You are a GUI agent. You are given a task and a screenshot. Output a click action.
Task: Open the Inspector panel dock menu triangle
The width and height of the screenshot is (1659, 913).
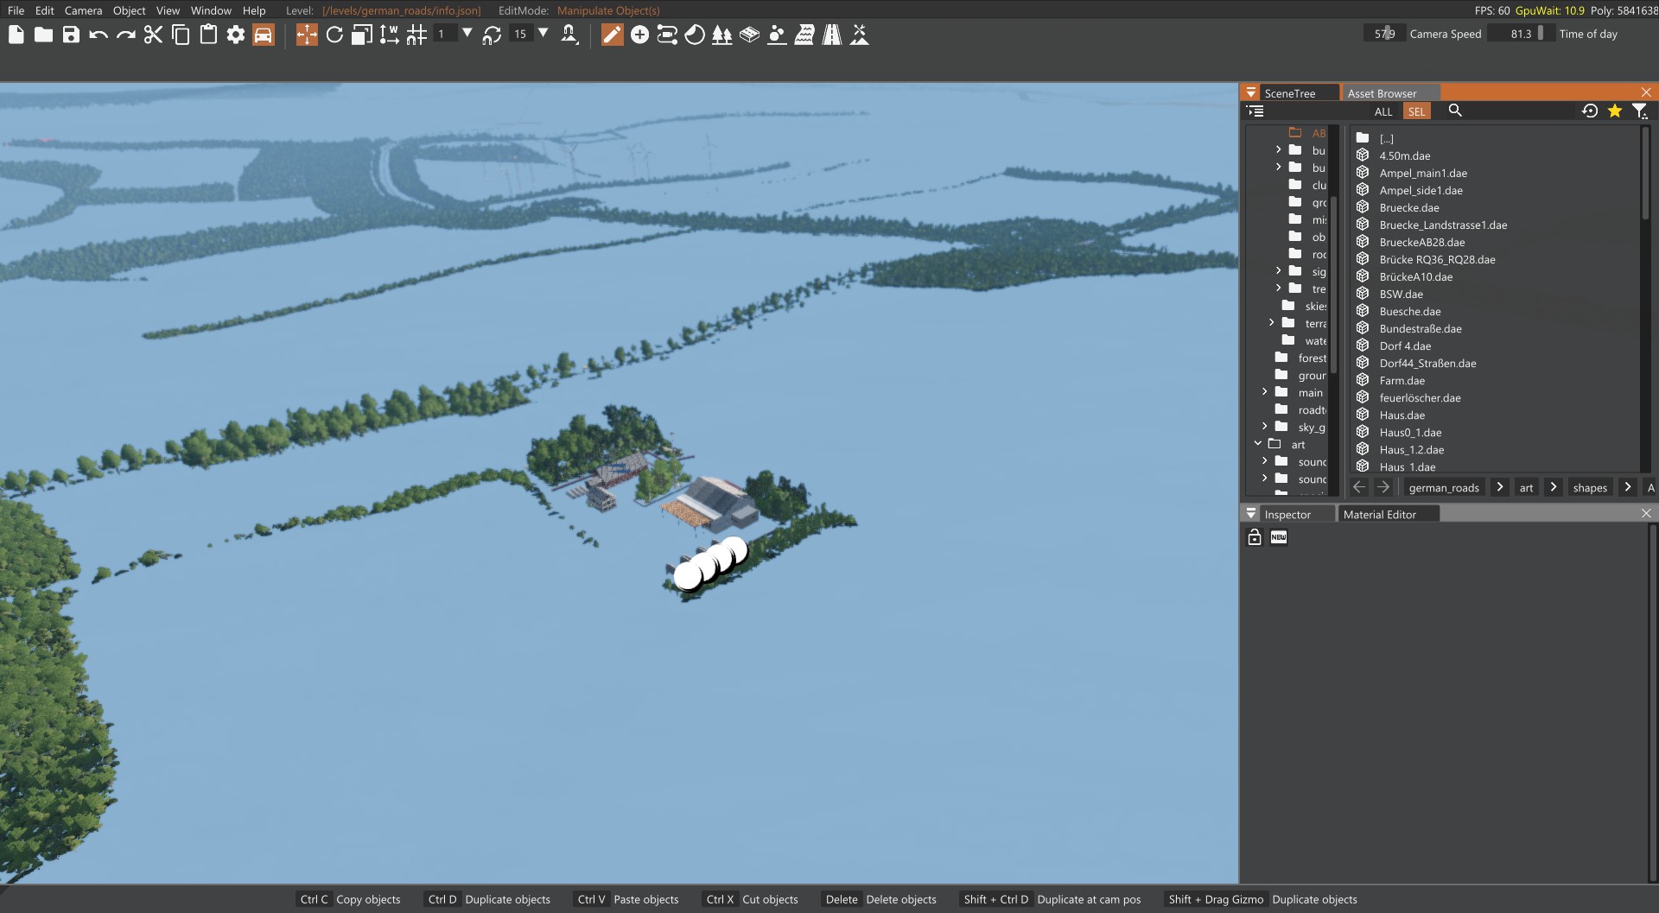pos(1251,513)
